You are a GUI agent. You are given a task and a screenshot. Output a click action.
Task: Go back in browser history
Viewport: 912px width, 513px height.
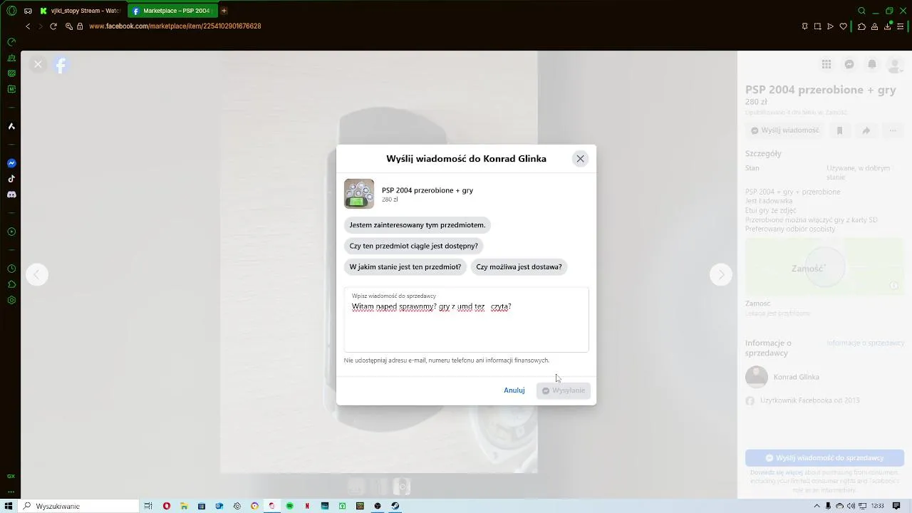(x=28, y=26)
